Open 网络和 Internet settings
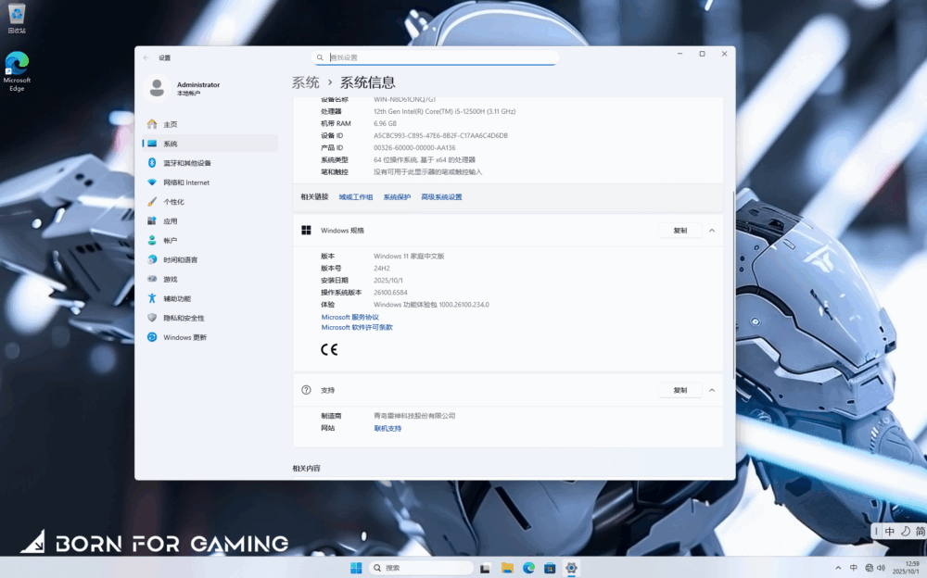The image size is (927, 578). point(185,182)
